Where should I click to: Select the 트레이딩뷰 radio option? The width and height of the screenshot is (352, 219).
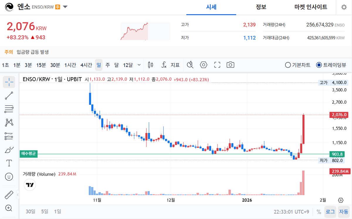click(331, 65)
